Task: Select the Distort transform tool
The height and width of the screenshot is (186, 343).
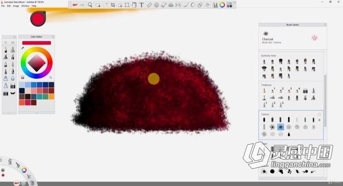Action: [127, 5]
